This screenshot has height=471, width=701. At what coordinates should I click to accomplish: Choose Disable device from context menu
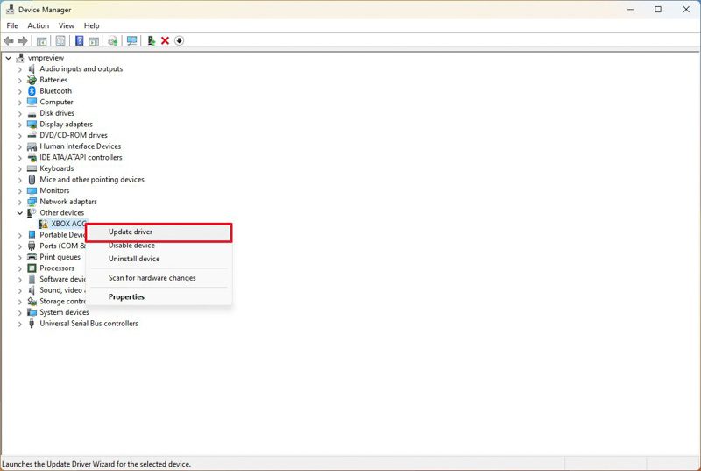click(159, 246)
